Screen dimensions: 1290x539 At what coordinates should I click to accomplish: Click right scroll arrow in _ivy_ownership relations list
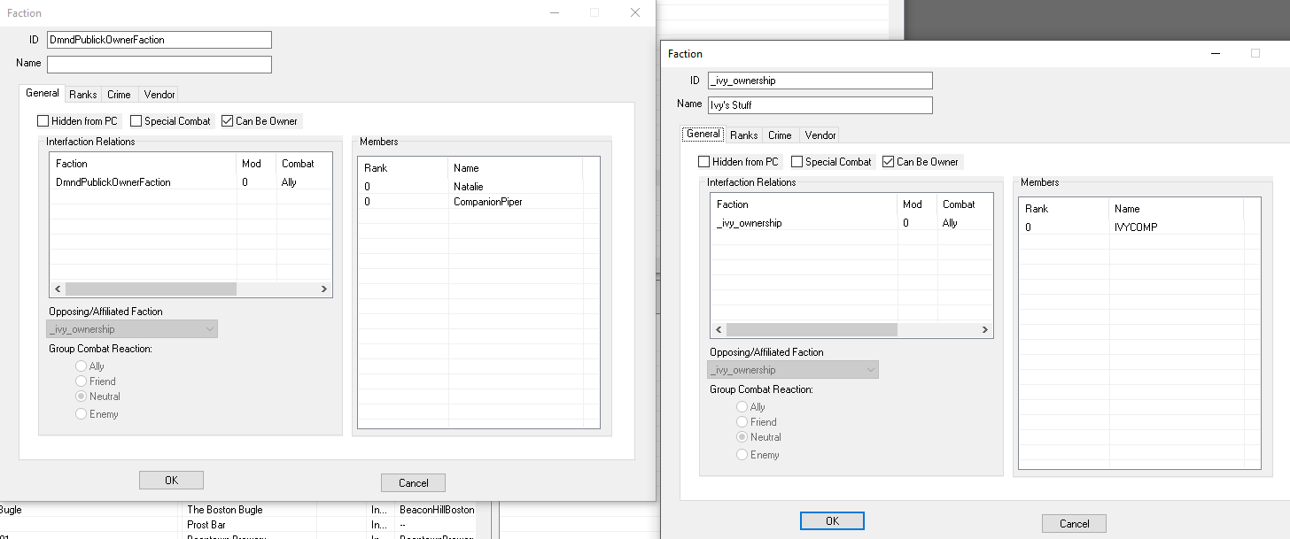(985, 330)
